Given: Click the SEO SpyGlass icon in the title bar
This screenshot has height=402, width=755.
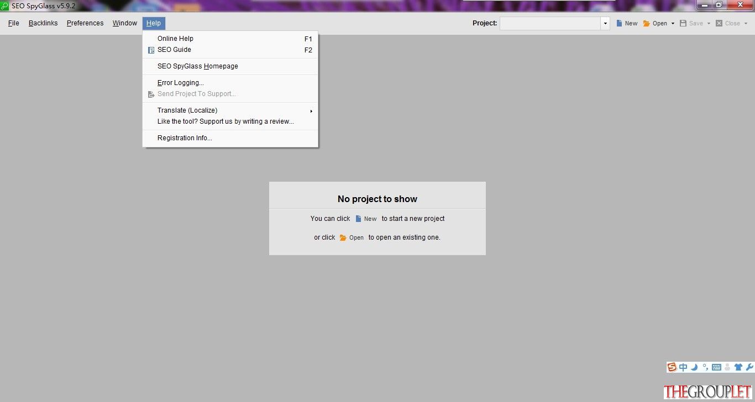Looking at the screenshot, I should tap(5, 6).
